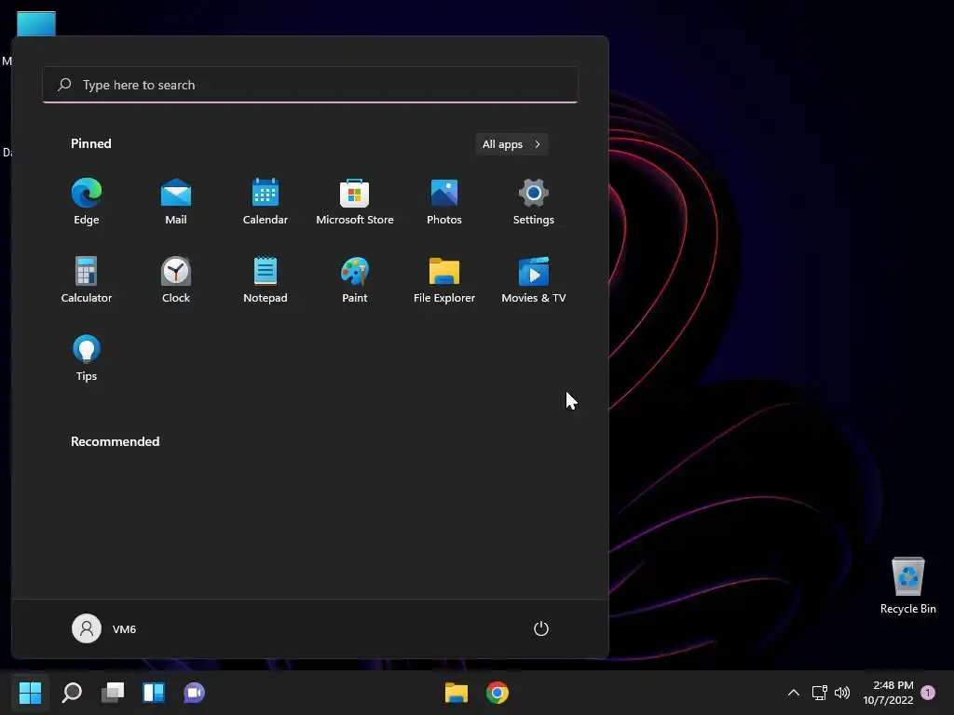Open the Teams Chat taskbar icon
This screenshot has width=954, height=715.
point(194,693)
